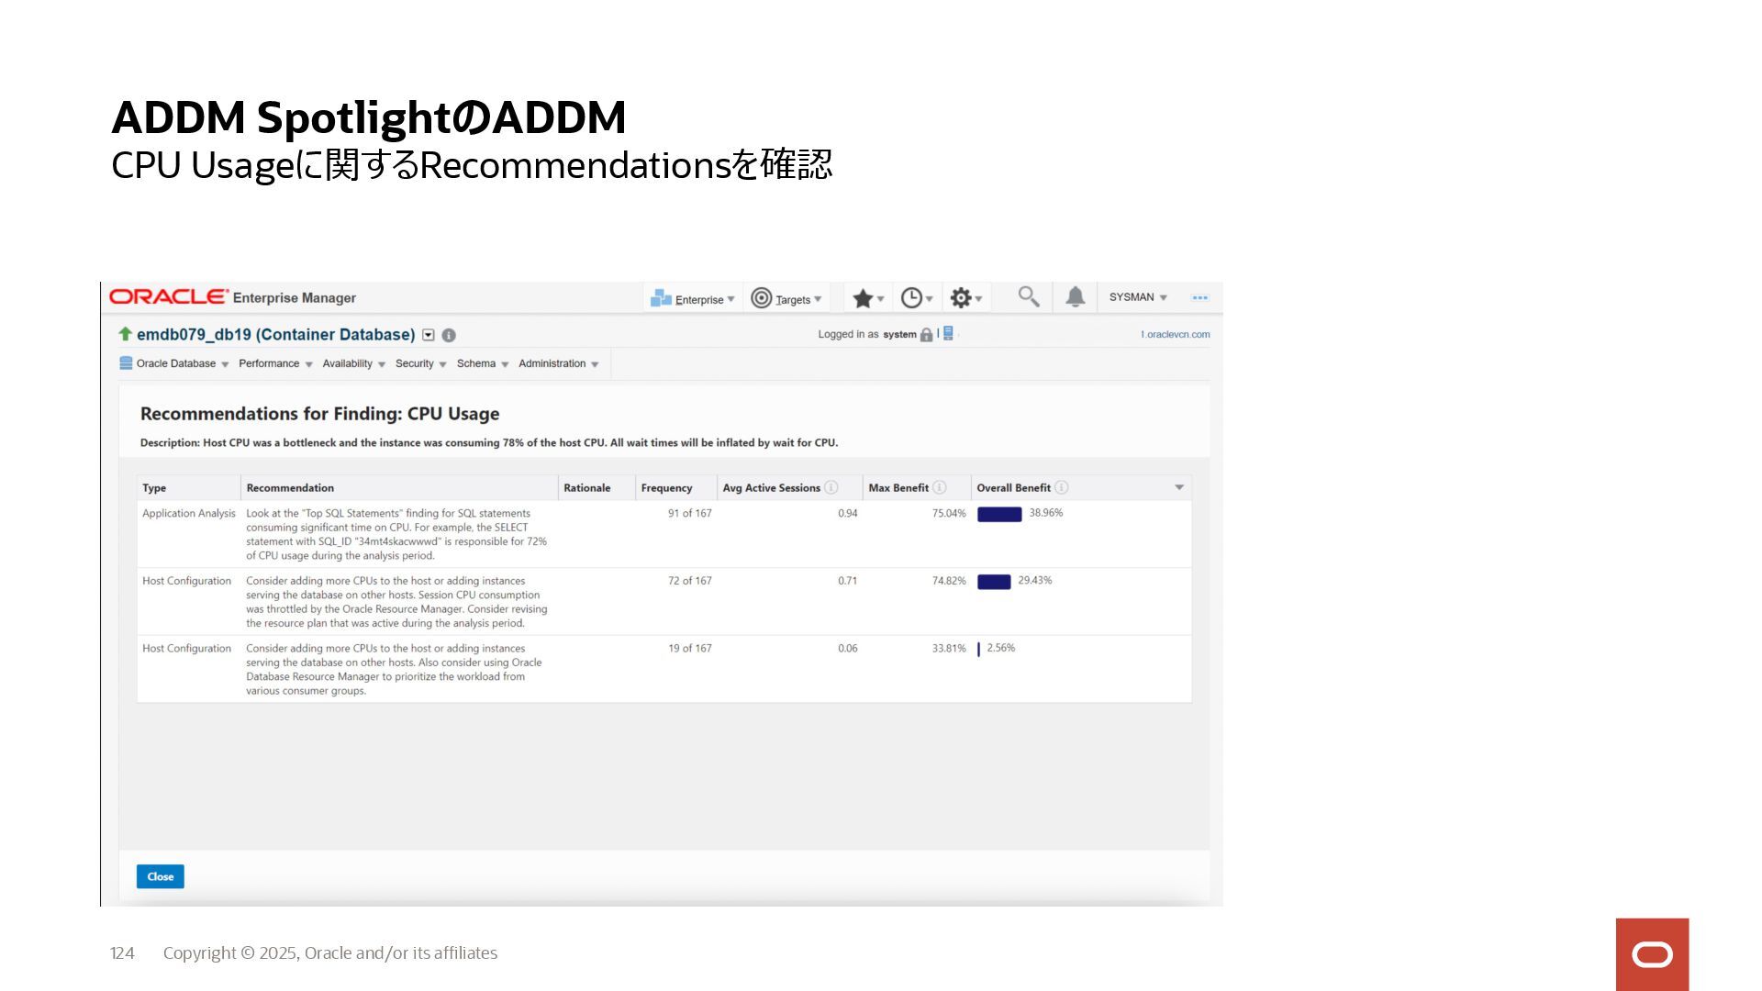Sort by the Recommendation column header
This screenshot has width=1762, height=991.
(399, 488)
